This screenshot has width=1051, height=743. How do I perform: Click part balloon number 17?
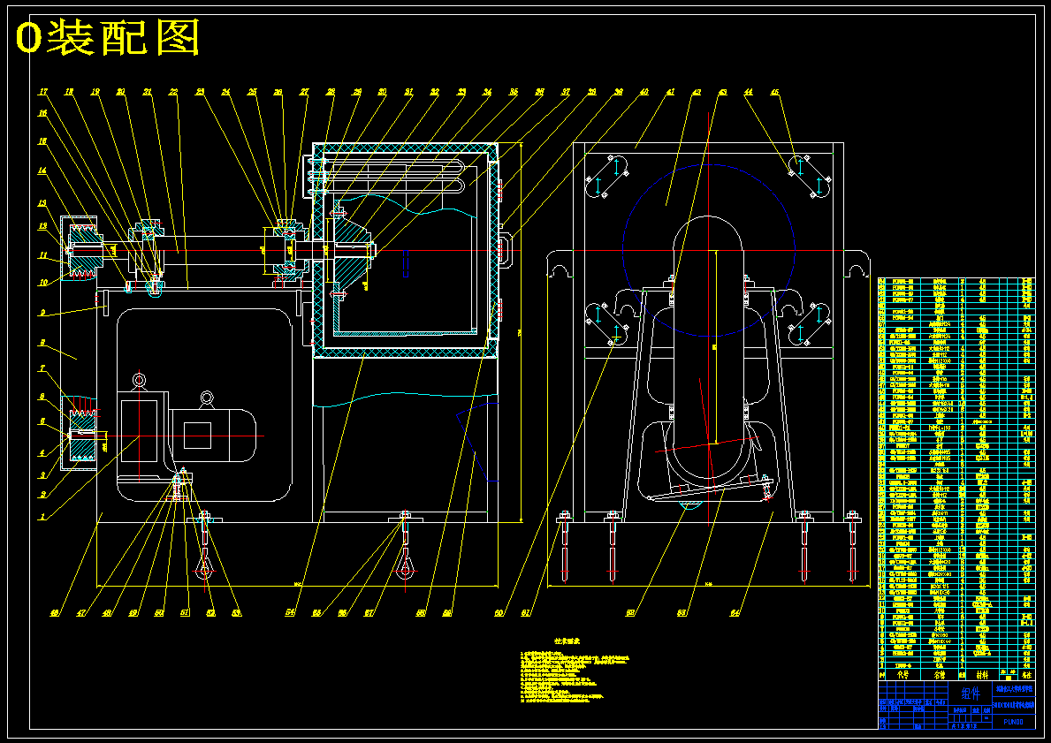(43, 92)
